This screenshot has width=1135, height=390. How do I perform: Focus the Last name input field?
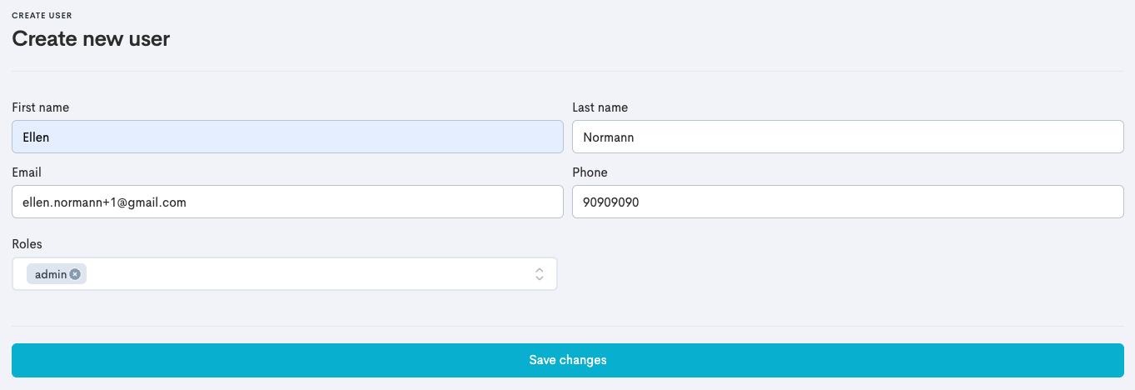848,137
